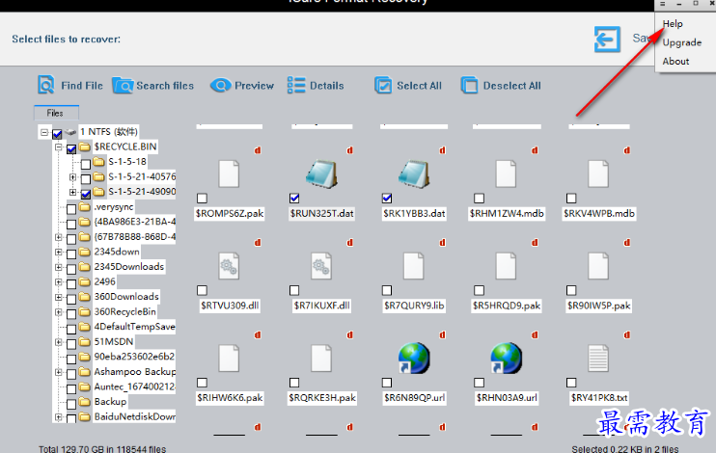Select the $R90IW5P.pak file icon
716x453 pixels.
click(x=598, y=266)
